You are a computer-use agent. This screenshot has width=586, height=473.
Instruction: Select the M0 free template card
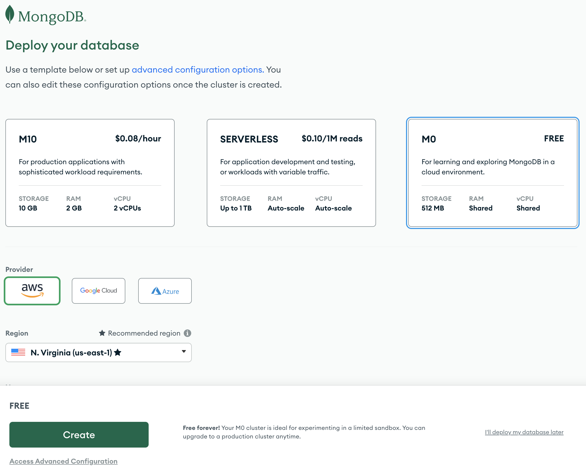coord(492,173)
